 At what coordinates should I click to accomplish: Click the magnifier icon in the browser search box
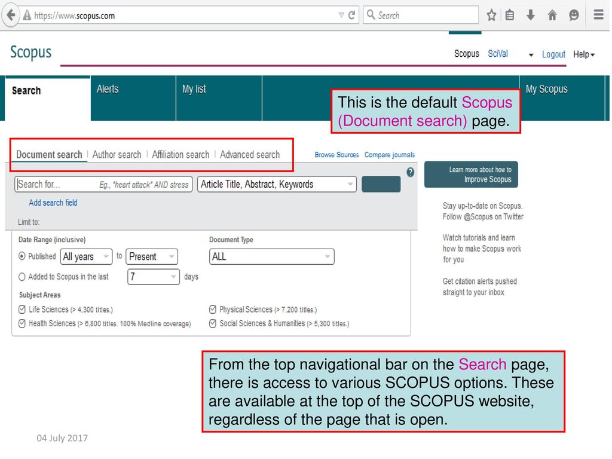click(371, 15)
